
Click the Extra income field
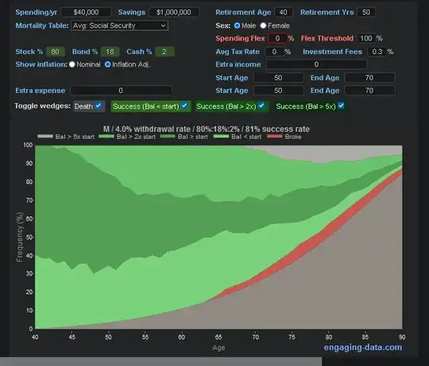pyautogui.click(x=316, y=64)
